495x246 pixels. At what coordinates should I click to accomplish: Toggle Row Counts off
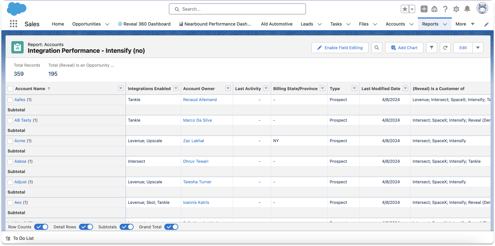[x=41, y=227]
